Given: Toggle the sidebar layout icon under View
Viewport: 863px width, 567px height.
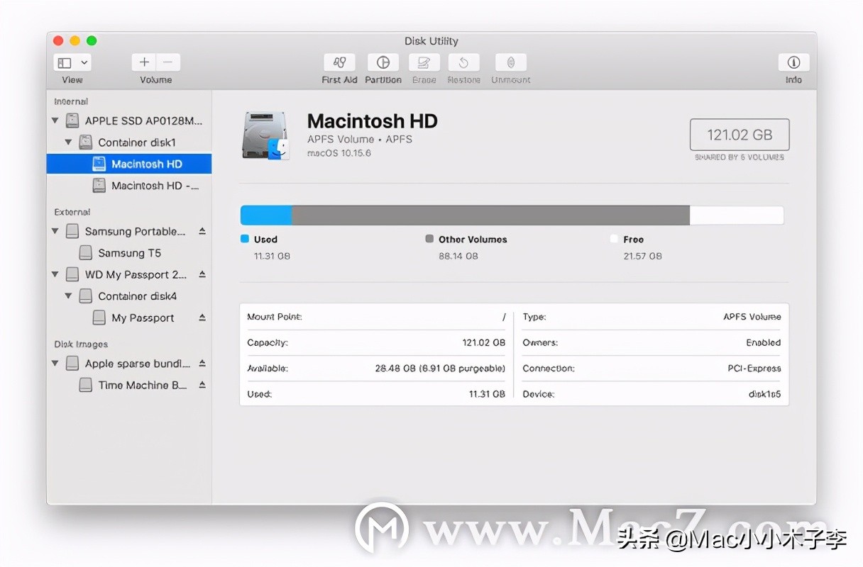Looking at the screenshot, I should tap(65, 62).
